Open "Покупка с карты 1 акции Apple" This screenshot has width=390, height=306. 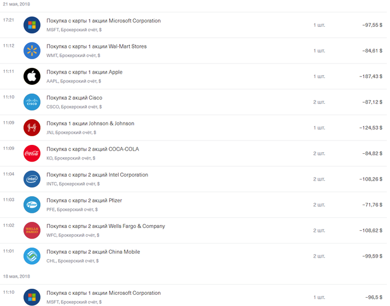(84, 72)
